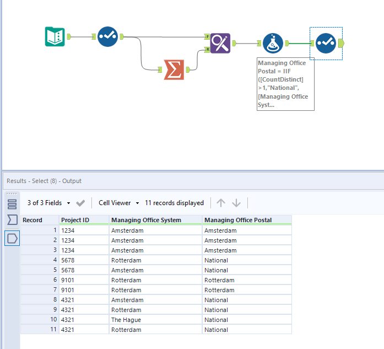Viewport: 384px width, 349px height.
Task: Click the Find Replace output anchor
Action: point(234,43)
